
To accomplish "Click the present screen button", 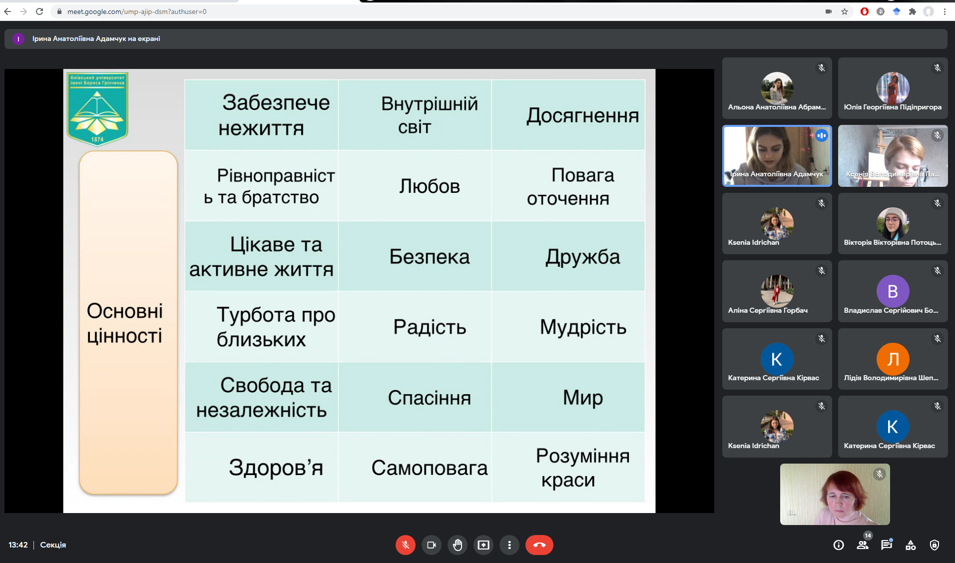I will (x=483, y=545).
